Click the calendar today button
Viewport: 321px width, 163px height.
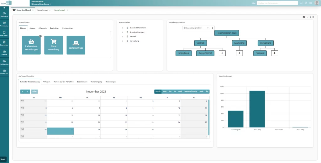tap(34, 91)
